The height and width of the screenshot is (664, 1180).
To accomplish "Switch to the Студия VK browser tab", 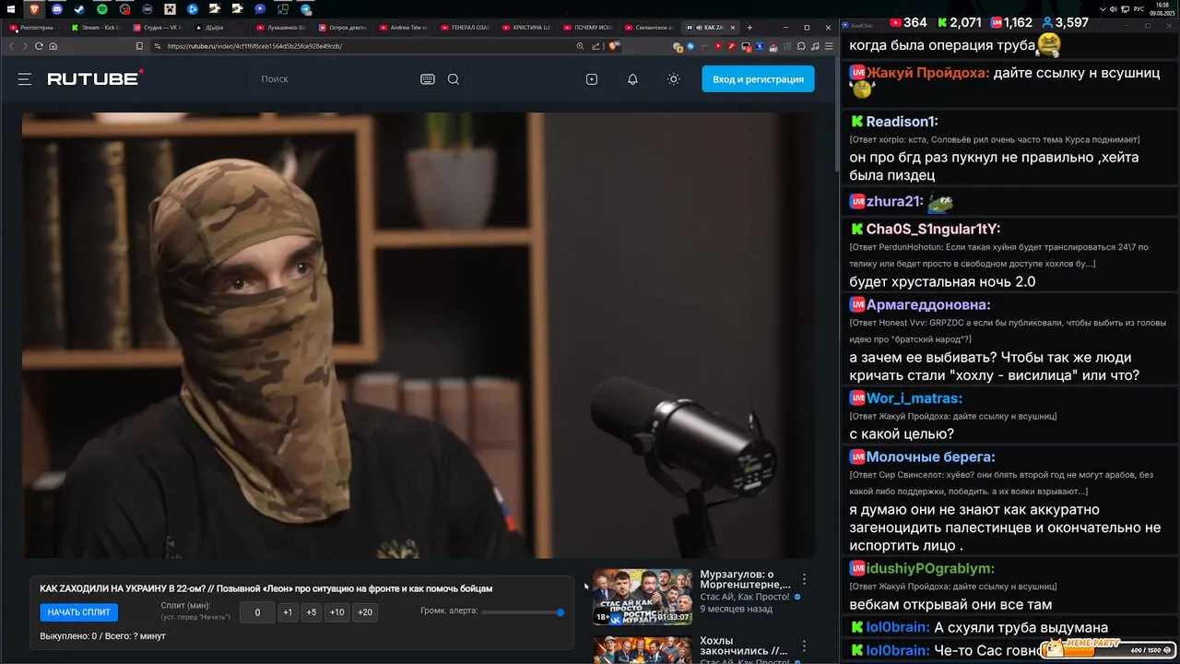I will [159, 28].
